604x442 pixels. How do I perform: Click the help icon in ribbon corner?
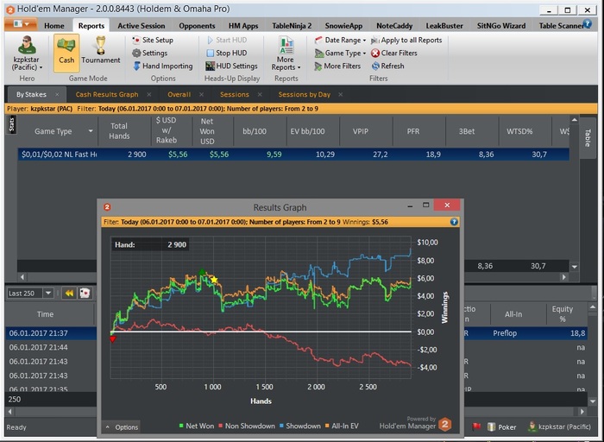(x=587, y=24)
